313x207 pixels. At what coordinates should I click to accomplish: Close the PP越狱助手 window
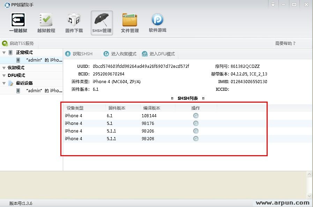pos(306,5)
